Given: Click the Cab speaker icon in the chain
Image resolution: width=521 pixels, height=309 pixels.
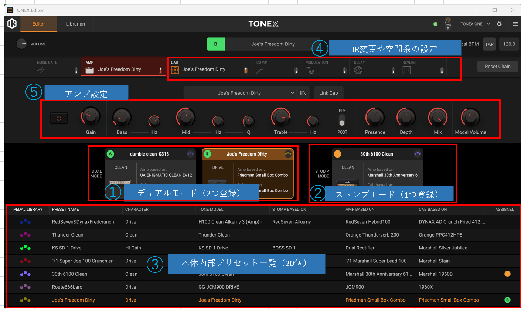Looking at the screenshot, I should [x=175, y=69].
